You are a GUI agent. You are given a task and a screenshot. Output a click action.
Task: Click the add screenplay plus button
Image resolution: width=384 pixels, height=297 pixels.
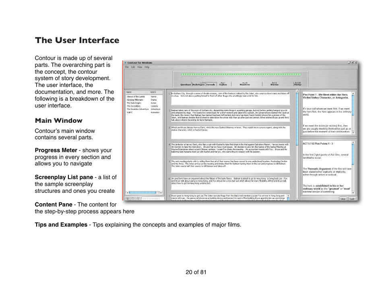point(128,198)
